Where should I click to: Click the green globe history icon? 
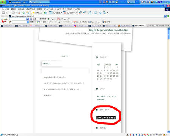click(45, 13)
